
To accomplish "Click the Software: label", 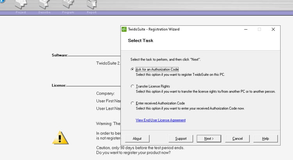I will pos(60,55).
